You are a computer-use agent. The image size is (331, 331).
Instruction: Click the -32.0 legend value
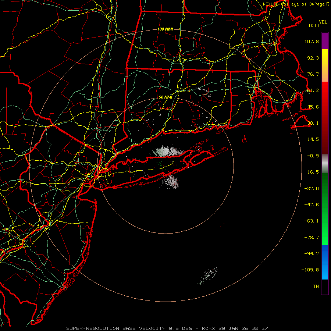tap(312, 189)
